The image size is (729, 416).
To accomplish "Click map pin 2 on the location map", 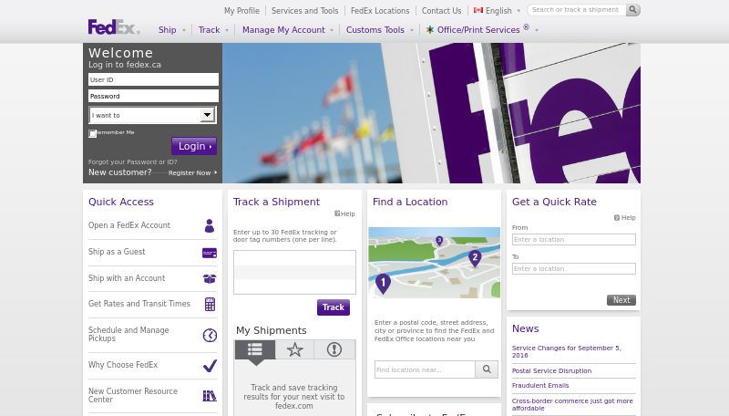I will click(475, 258).
